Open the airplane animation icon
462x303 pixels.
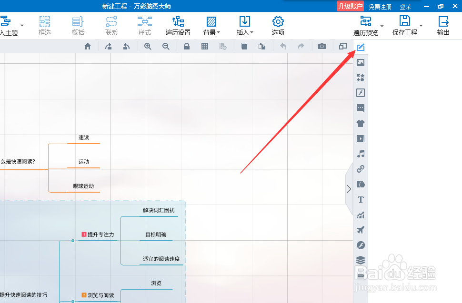coord(361,230)
